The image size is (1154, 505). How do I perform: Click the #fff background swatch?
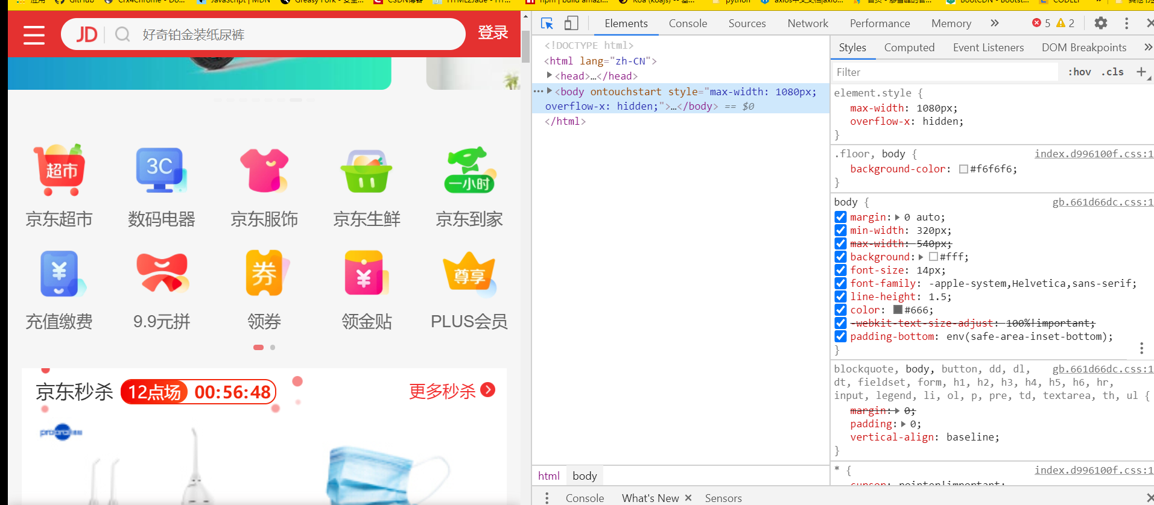point(933,257)
